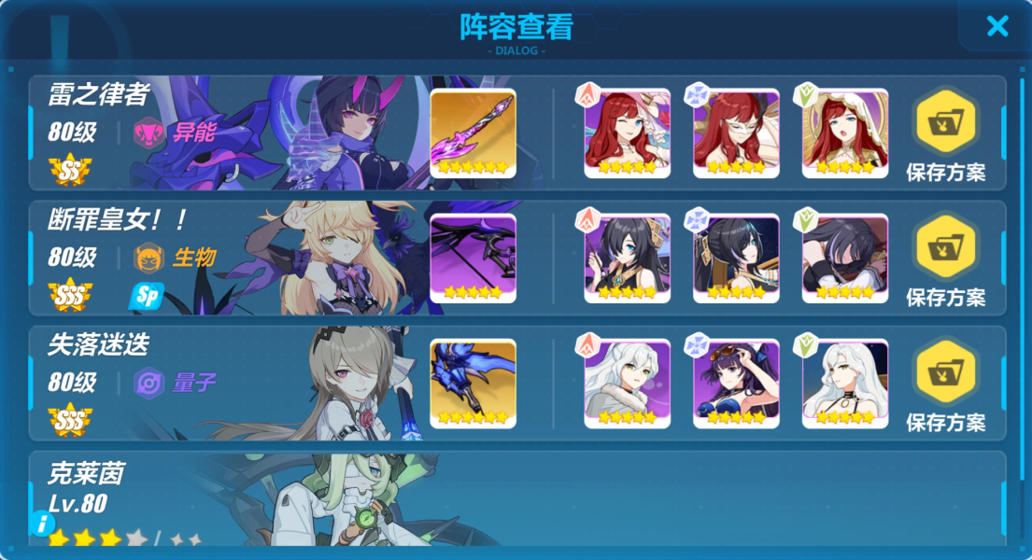Open the white-haired top stigmata of 失落迷迭
The height and width of the screenshot is (560, 1032).
pyautogui.click(x=628, y=384)
